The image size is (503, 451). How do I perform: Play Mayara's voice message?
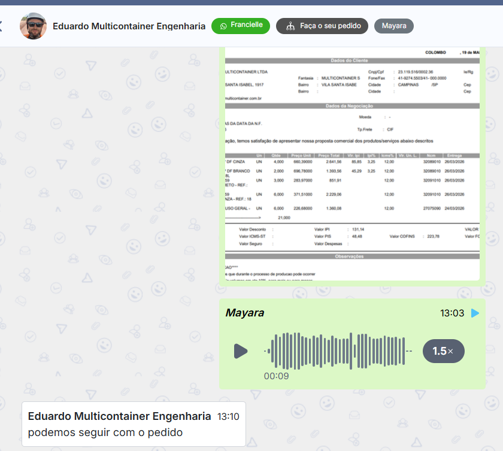pyautogui.click(x=241, y=351)
